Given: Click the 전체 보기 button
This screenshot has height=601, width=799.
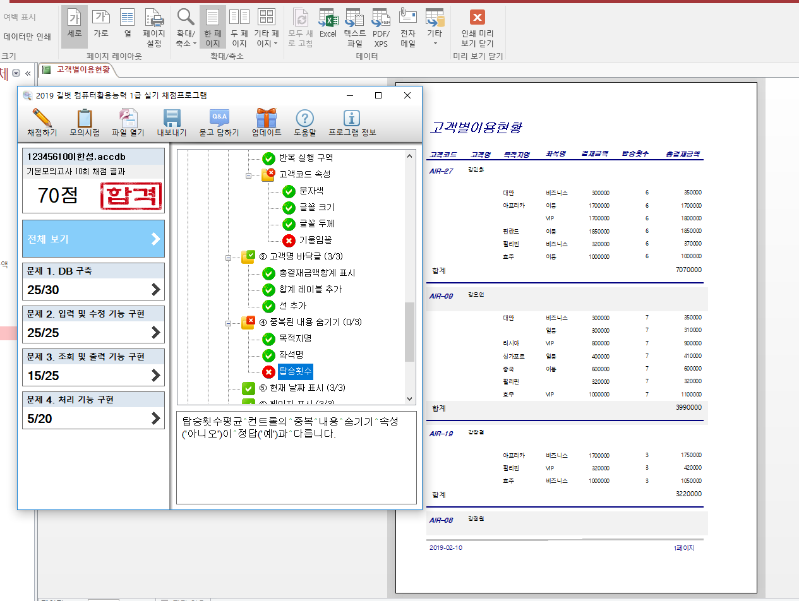Looking at the screenshot, I should coord(93,239).
